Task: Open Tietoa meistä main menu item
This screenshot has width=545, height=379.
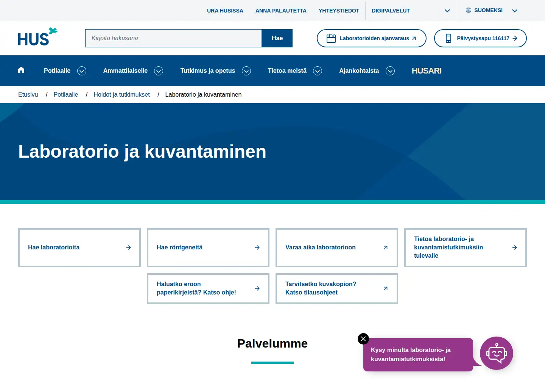Action: click(287, 70)
